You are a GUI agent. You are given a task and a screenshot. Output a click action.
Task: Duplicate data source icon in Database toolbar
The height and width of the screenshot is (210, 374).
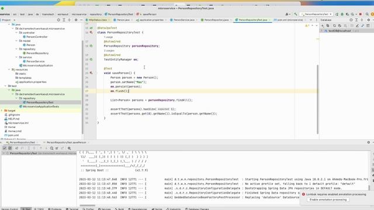(328, 26)
